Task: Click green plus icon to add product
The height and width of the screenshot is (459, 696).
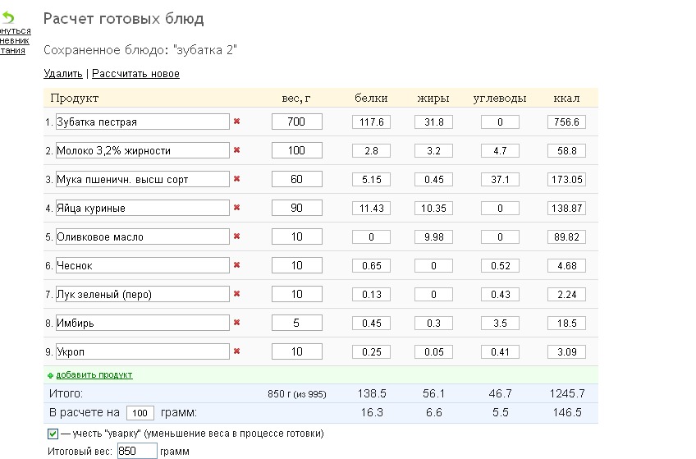Action: pos(50,375)
